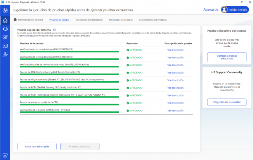View description for Realtek Gaming GbE IRQ test
This screenshot has height=160, width=253.
[175, 73]
